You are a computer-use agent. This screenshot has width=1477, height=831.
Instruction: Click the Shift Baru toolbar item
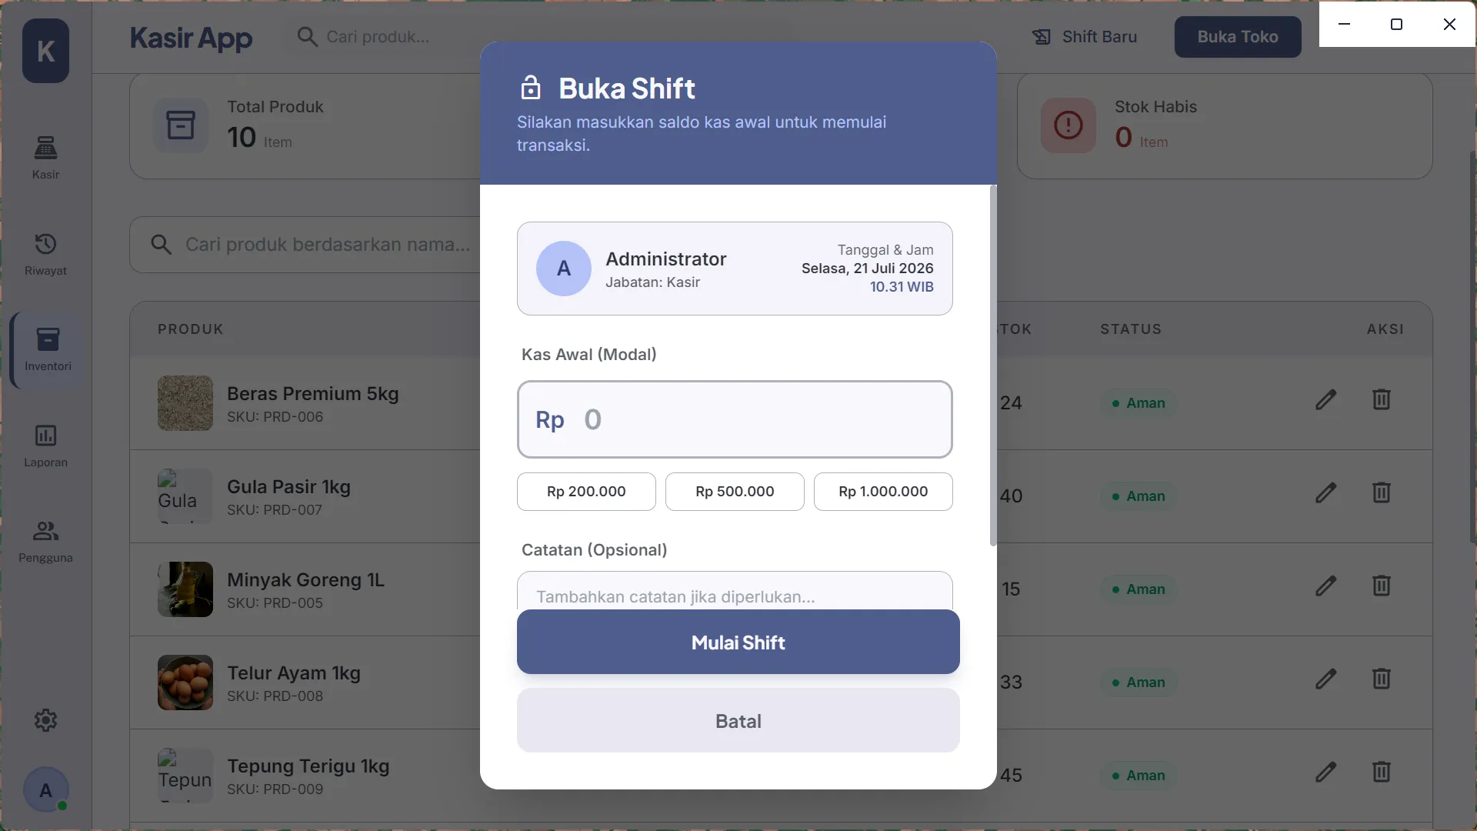1085,37
